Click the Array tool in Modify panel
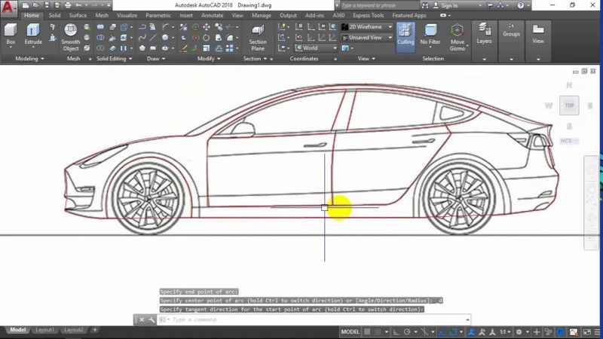The width and height of the screenshot is (603, 339). pyautogui.click(x=230, y=48)
